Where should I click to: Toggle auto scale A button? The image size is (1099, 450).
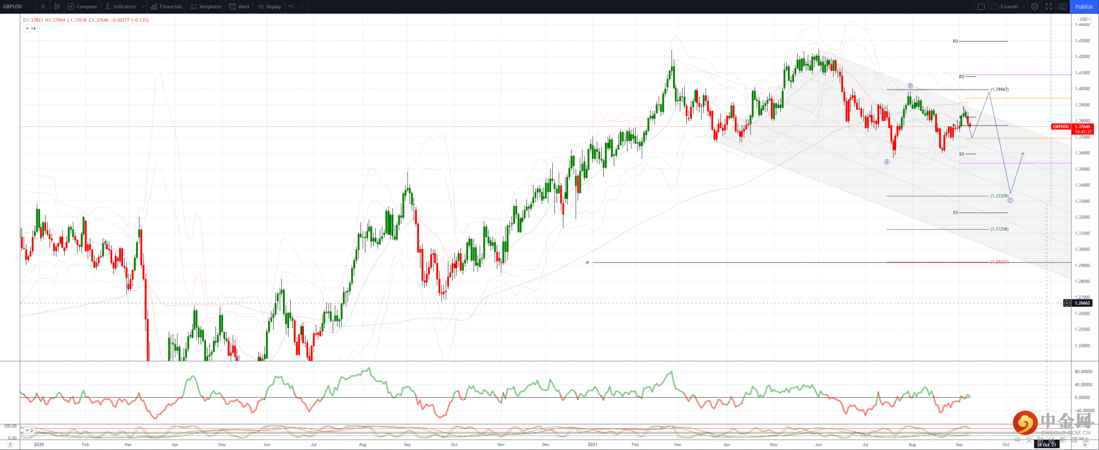click(1085, 445)
